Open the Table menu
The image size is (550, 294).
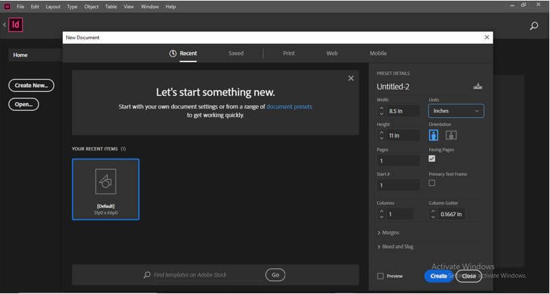[111, 7]
